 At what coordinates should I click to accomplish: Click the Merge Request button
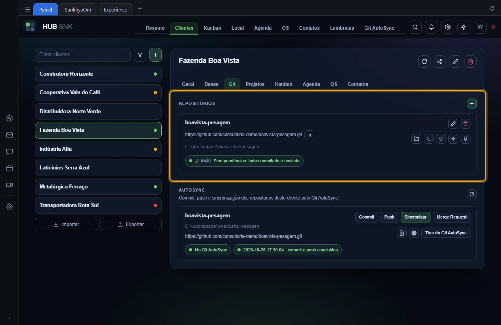pos(451,217)
